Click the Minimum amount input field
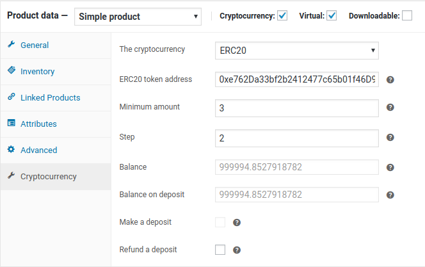 pos(297,108)
